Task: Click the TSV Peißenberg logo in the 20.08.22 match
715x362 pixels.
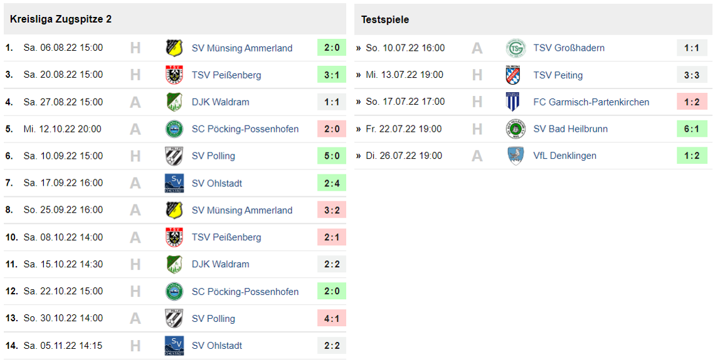Action: [174, 75]
